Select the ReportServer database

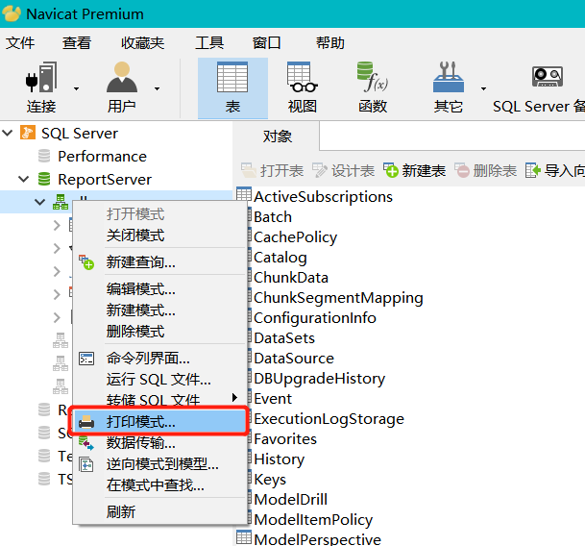click(x=105, y=180)
